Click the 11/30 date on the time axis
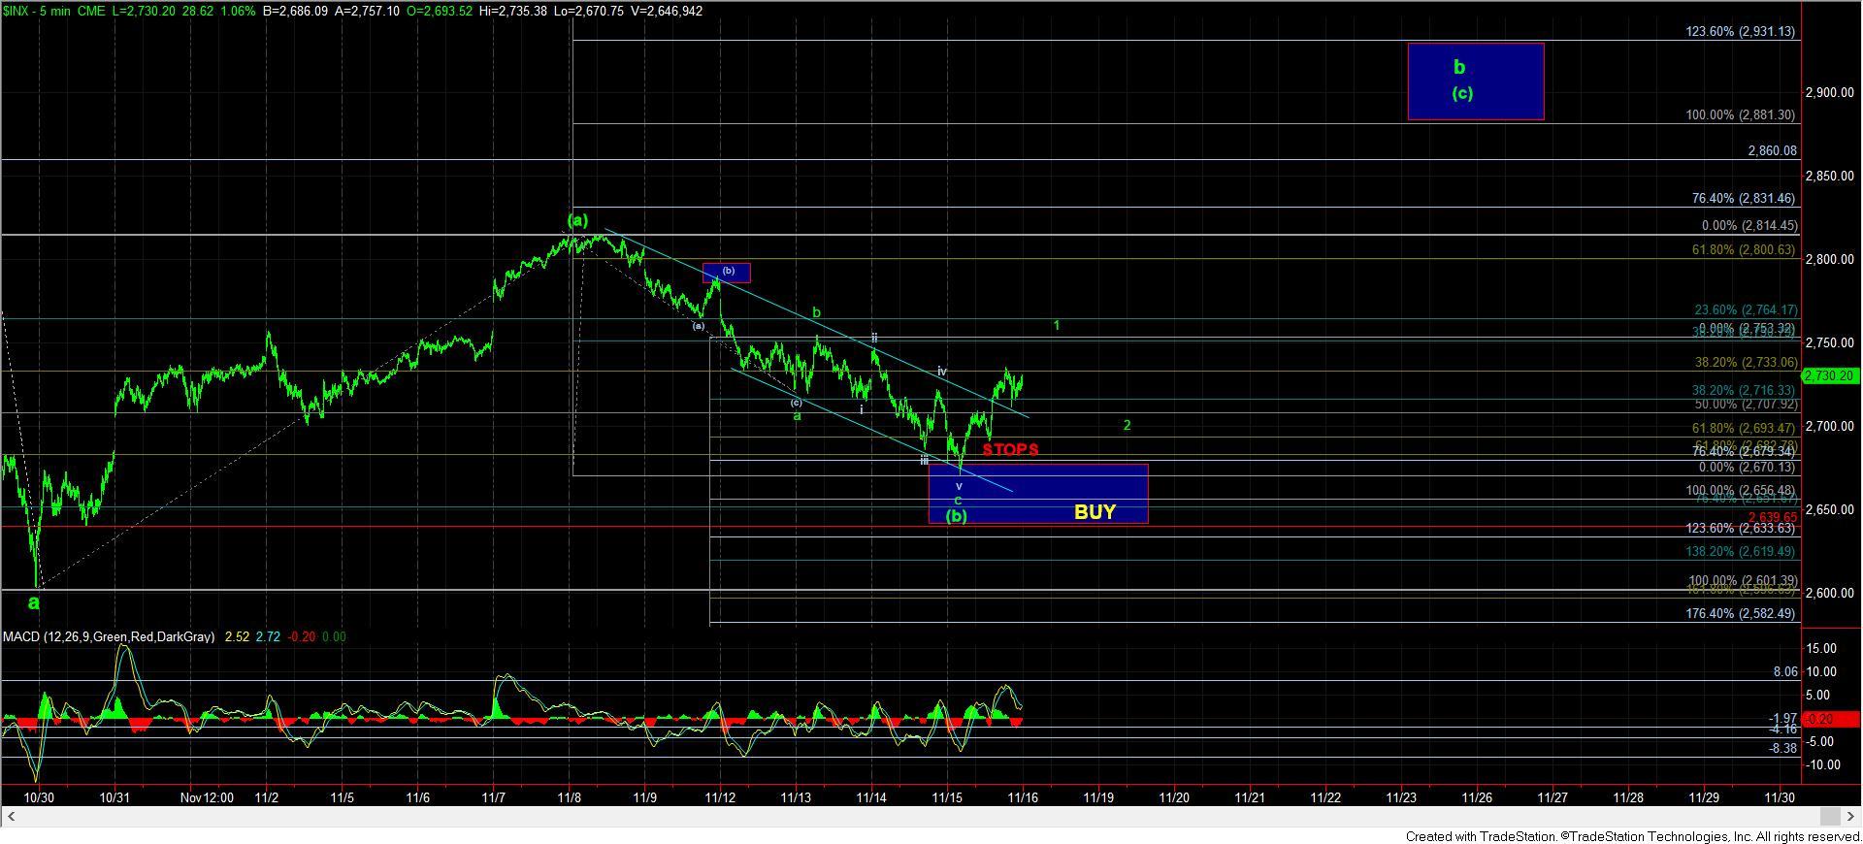The image size is (1863, 844). (x=1780, y=797)
